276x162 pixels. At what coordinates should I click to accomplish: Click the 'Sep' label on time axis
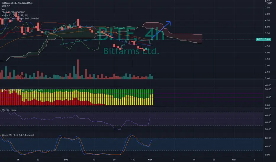(66, 160)
